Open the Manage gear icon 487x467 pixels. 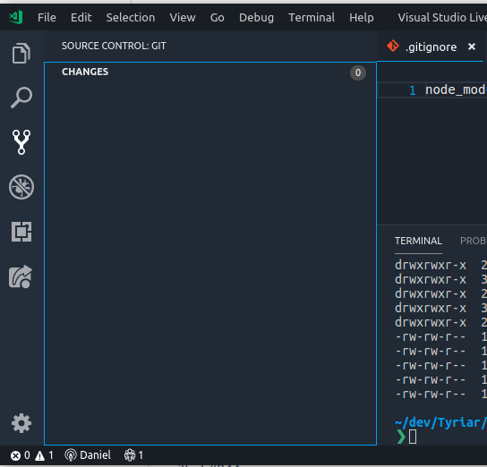[21, 423]
